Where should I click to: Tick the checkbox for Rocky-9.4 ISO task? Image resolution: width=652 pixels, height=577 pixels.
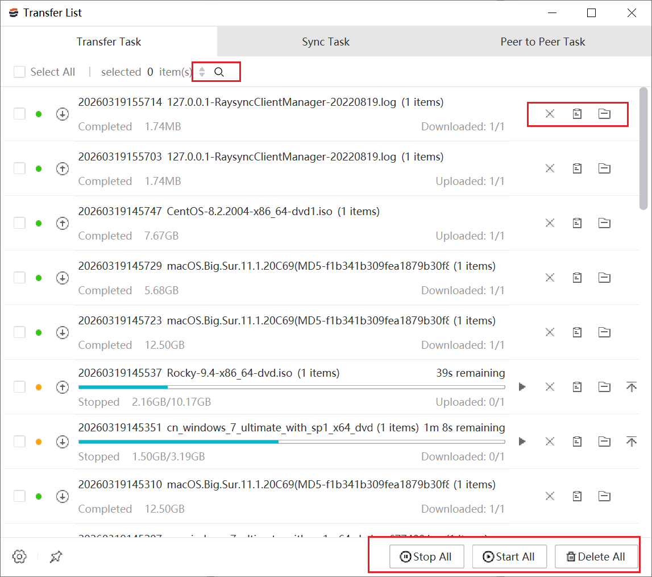click(x=20, y=387)
